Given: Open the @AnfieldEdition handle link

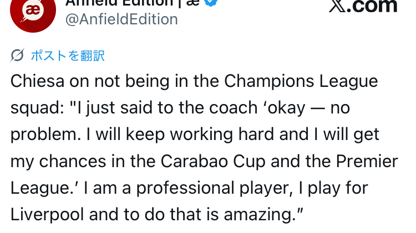Looking at the screenshot, I should coord(121,19).
